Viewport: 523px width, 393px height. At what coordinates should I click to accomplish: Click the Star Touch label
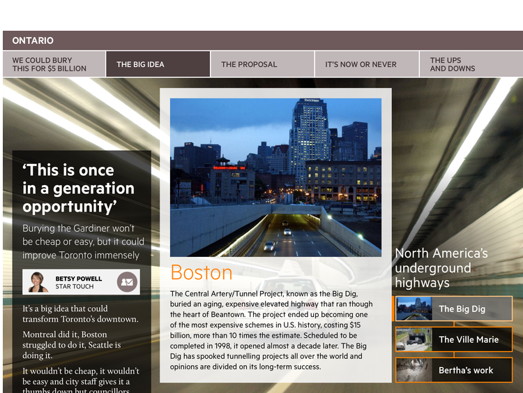75,286
